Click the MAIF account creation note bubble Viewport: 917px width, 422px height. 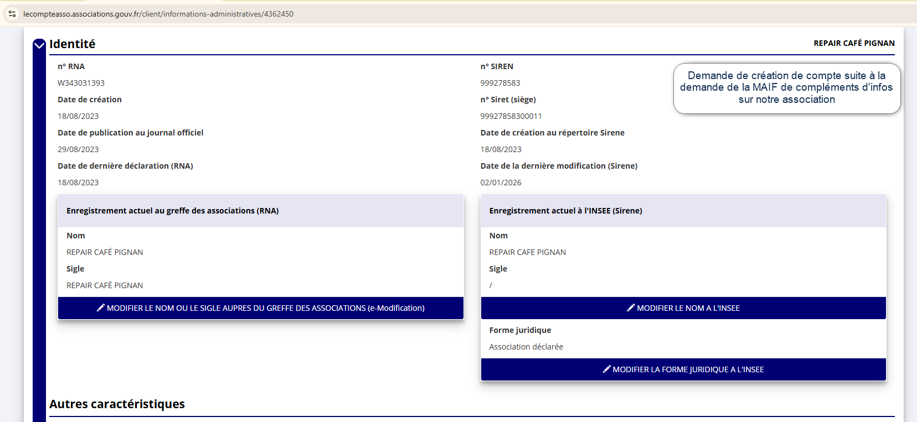pos(786,88)
